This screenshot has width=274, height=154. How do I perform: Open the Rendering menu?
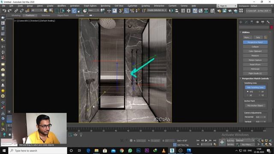[x=105, y=6]
